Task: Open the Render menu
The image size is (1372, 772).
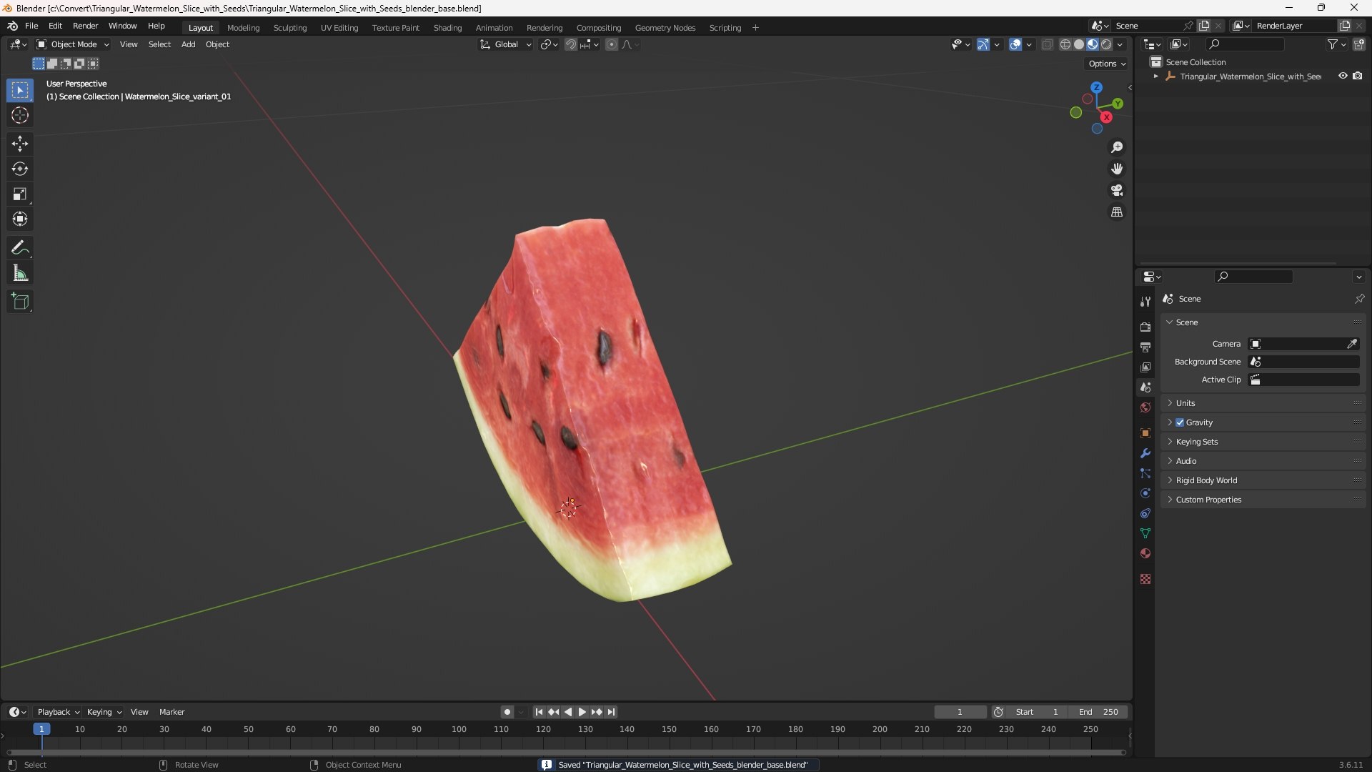Action: (85, 26)
